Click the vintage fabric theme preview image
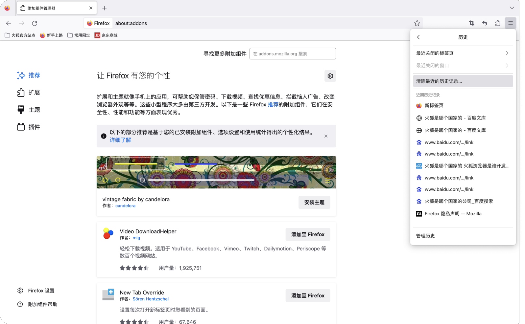The image size is (525, 324). 216,172
